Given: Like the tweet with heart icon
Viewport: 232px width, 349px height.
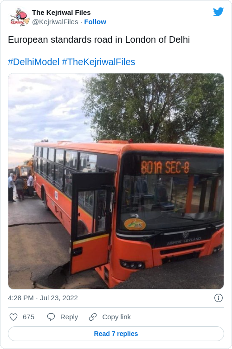Looking at the screenshot, I should click(13, 317).
